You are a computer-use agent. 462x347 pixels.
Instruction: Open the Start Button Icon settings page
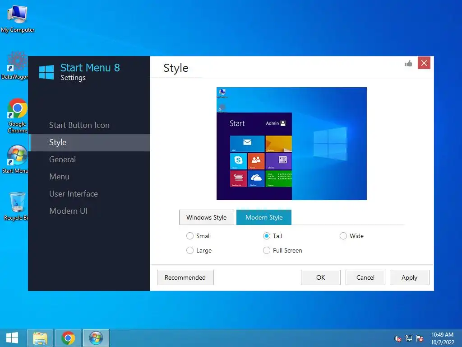[89, 125]
